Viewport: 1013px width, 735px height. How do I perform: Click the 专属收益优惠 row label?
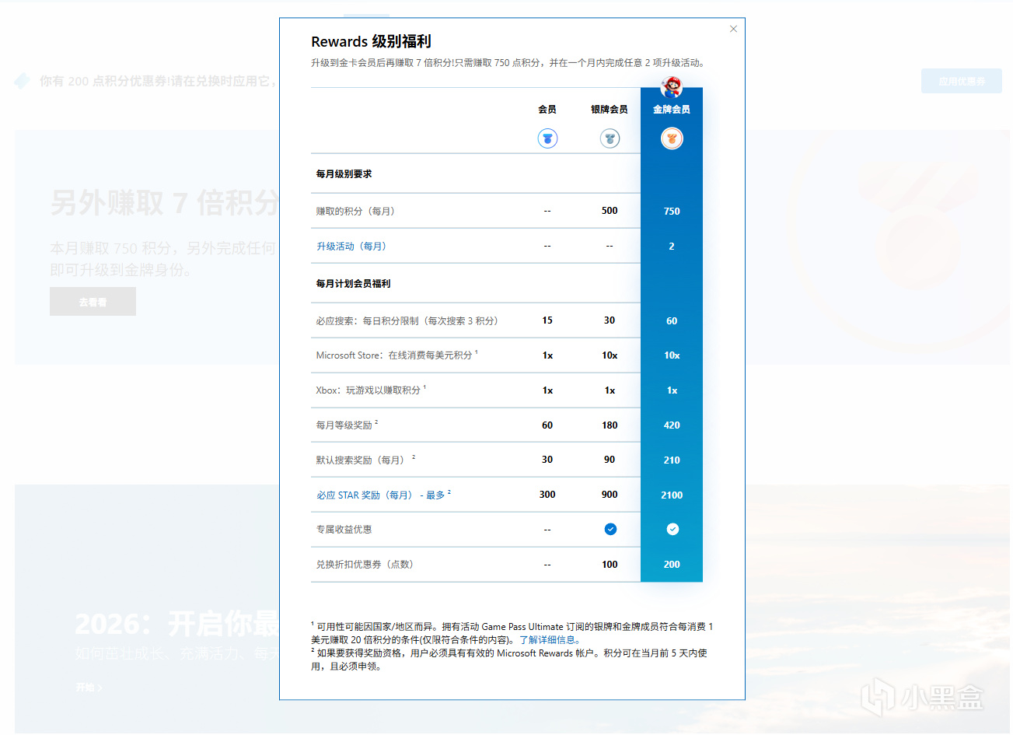click(344, 529)
